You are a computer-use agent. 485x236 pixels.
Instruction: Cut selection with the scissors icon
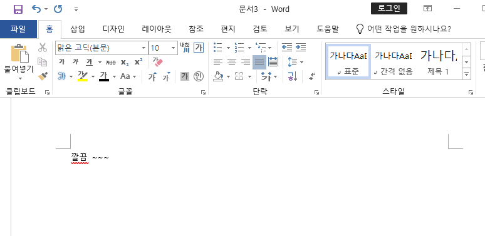[43, 48]
